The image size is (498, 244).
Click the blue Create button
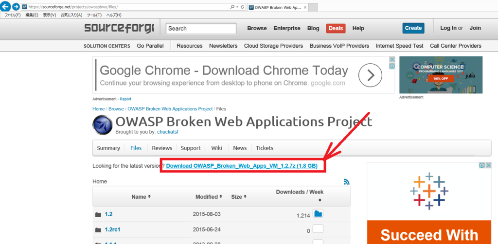413,28
